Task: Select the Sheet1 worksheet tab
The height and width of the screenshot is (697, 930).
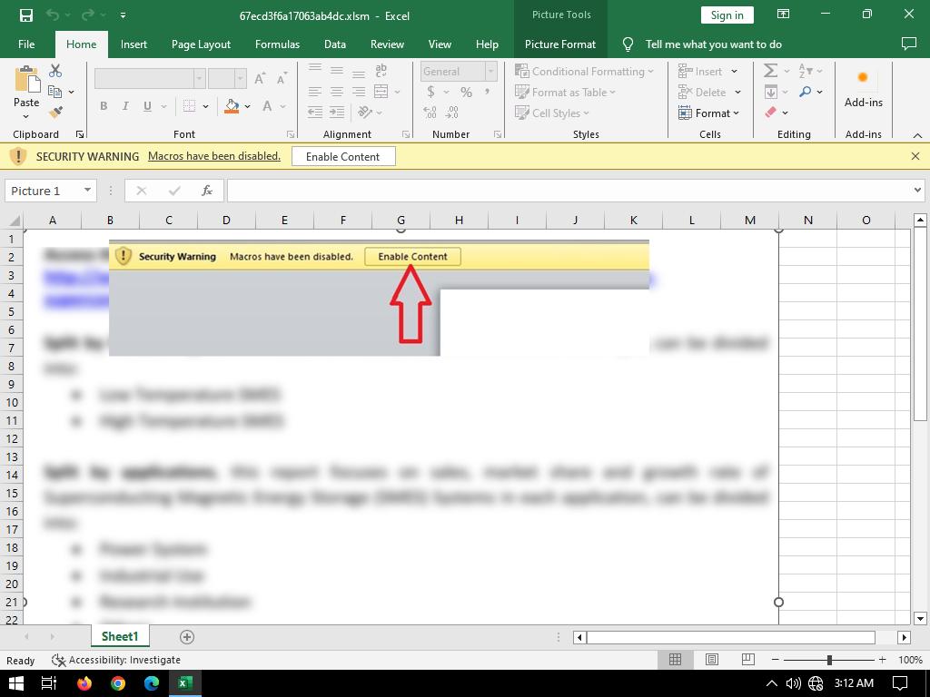Action: (120, 637)
